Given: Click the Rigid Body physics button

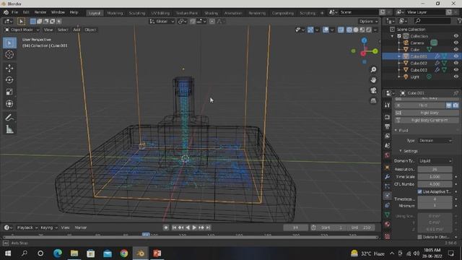Looking at the screenshot, I should click(427, 113).
